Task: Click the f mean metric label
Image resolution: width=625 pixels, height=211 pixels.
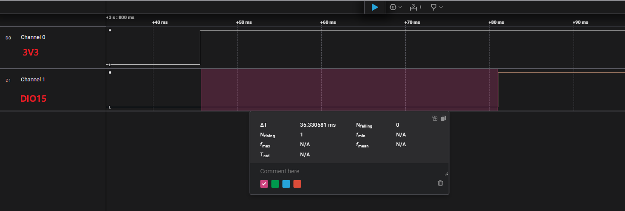Action: 363,145
